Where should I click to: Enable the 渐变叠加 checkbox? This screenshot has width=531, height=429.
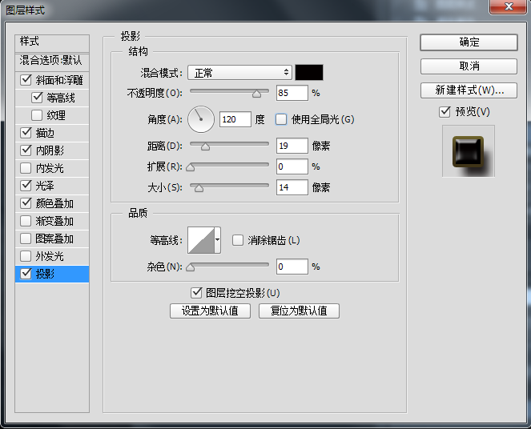pos(26,221)
